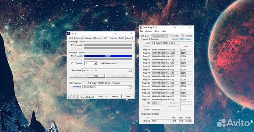
Task: Open the File menu in Core Temp
Action: [141, 31]
